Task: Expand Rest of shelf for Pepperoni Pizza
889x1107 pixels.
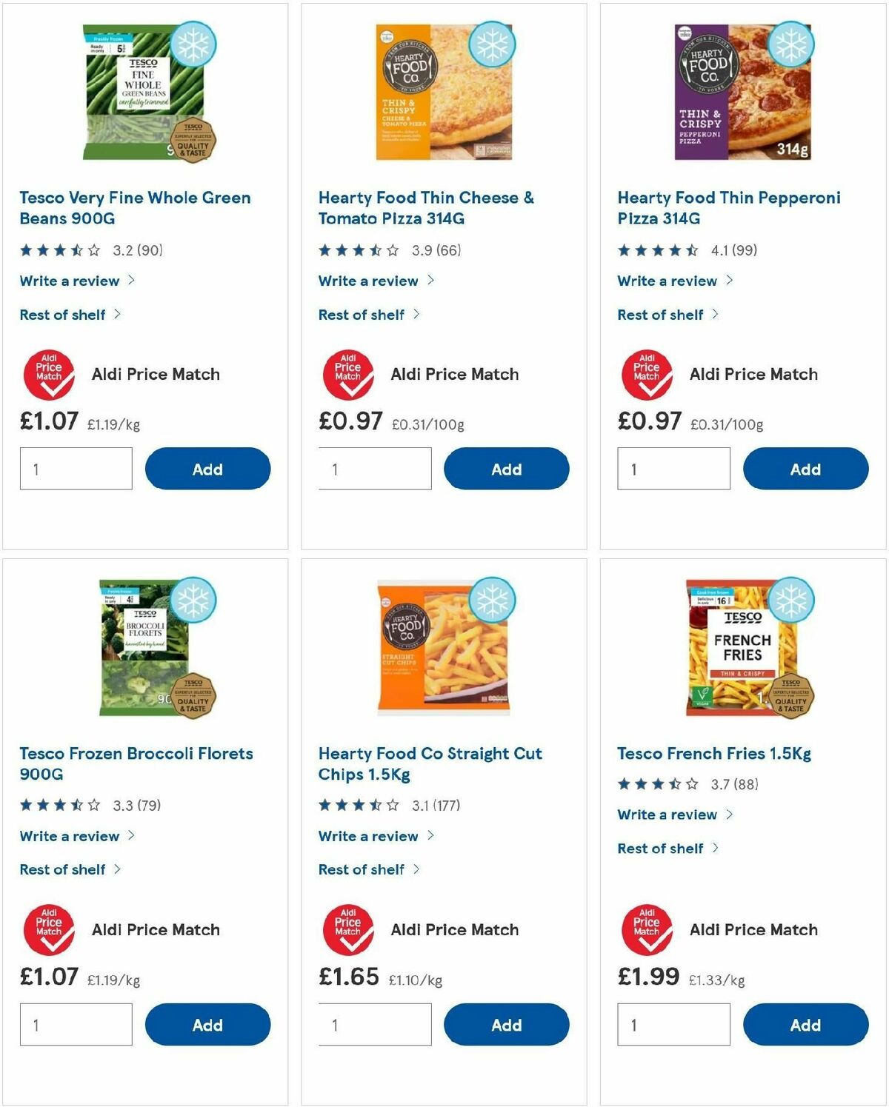Action: pos(660,315)
